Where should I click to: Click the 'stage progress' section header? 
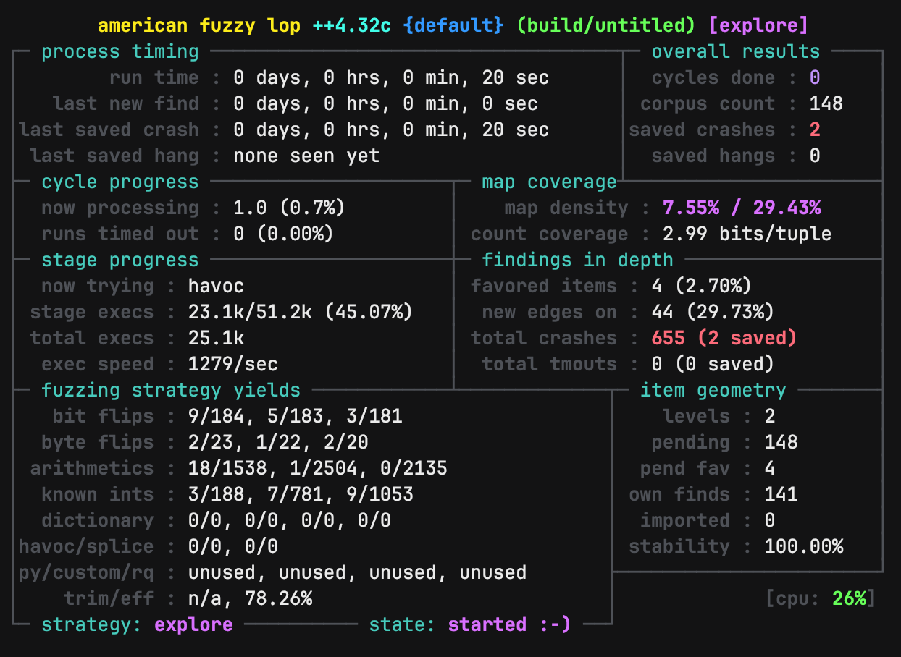[120, 260]
